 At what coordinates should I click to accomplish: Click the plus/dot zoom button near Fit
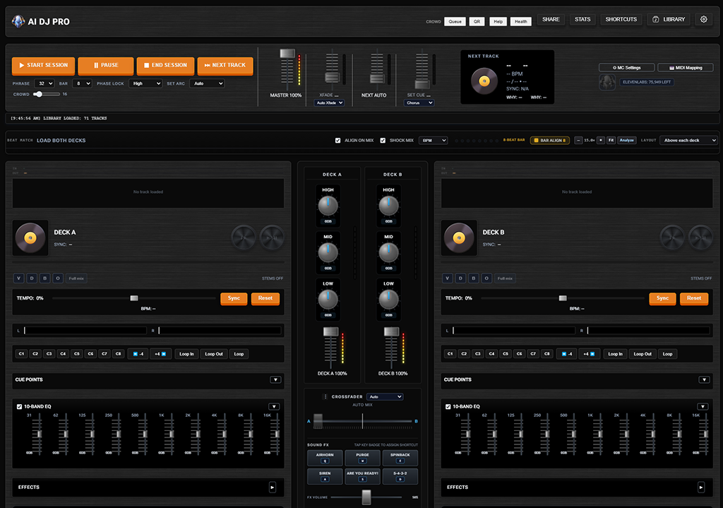tap(600, 141)
